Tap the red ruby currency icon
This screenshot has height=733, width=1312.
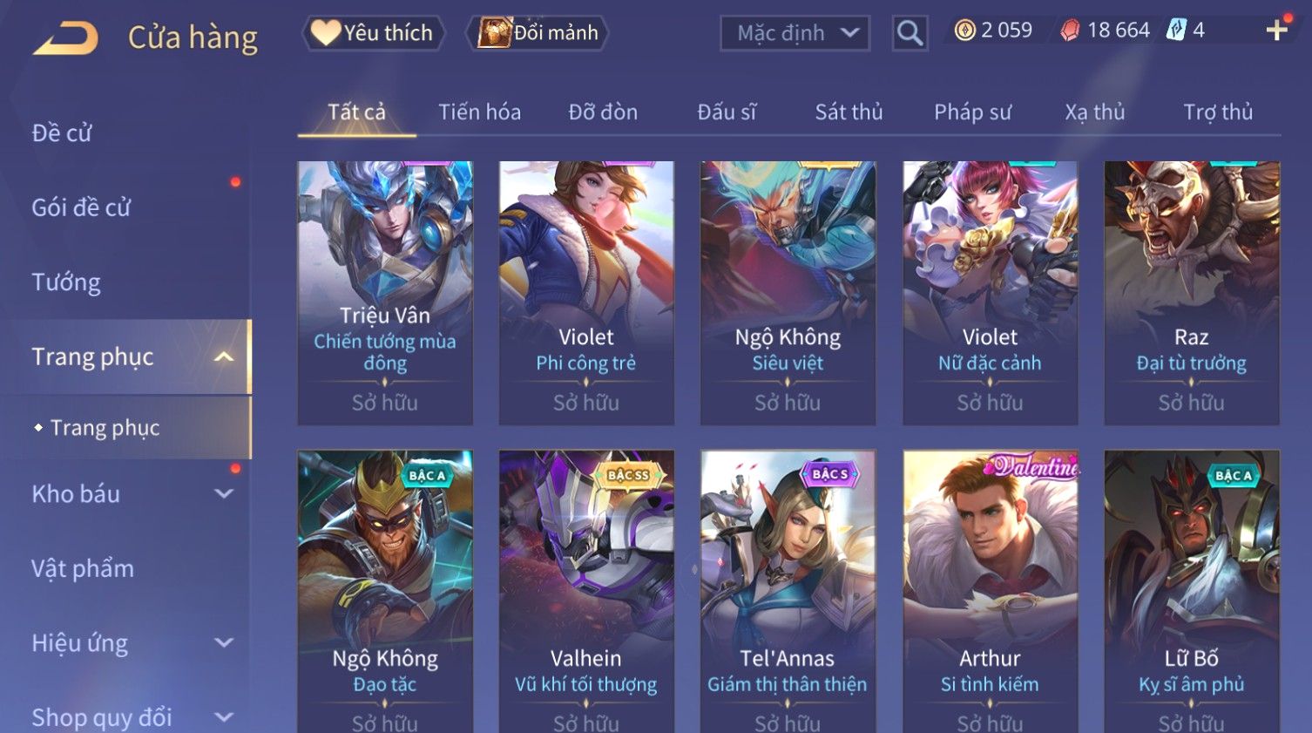pos(1070,31)
